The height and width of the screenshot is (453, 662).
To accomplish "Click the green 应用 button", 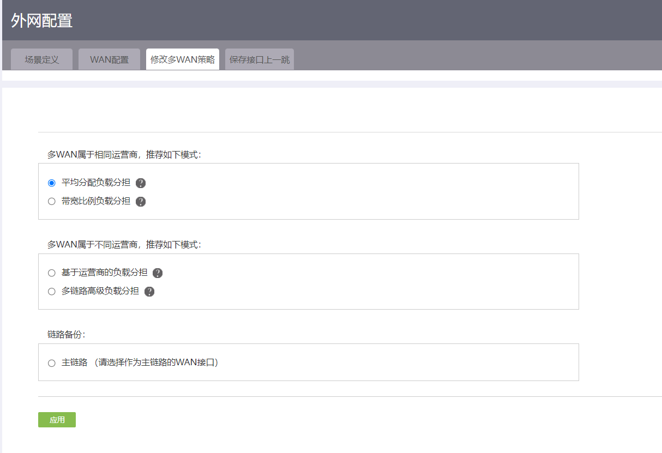I will click(x=57, y=420).
